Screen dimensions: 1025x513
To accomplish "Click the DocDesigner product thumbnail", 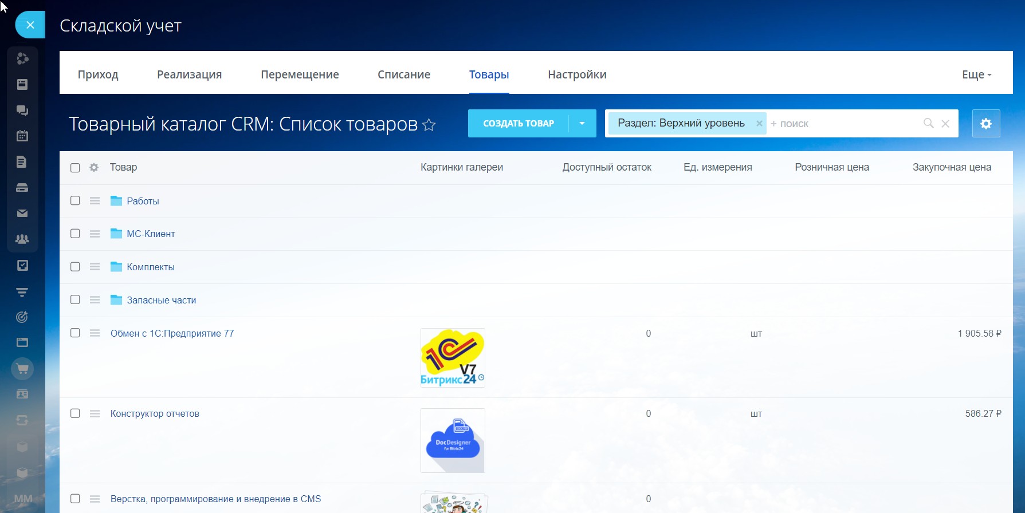I will [x=453, y=440].
